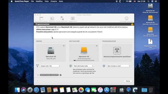
Task: Open the File menu
Action: 32,1
